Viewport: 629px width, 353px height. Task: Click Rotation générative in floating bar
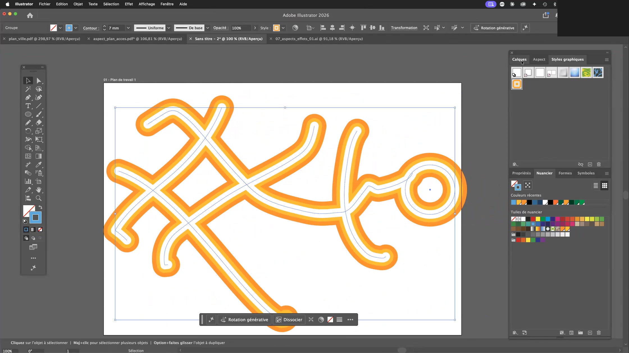245,320
